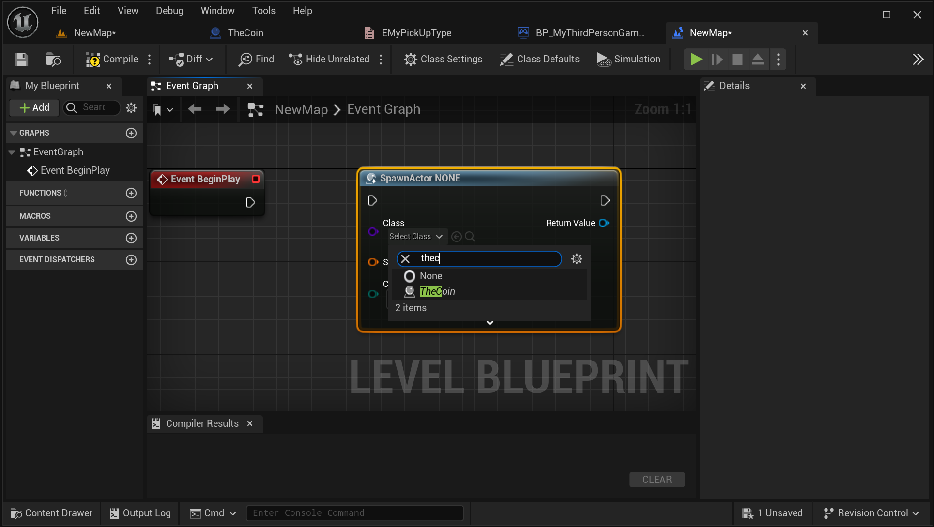The image size is (934, 527).
Task: Open the Tools menu
Action: tap(263, 11)
